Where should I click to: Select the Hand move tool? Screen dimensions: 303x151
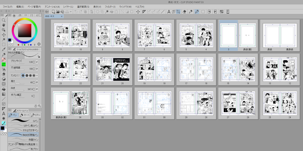click(x=3, y=25)
